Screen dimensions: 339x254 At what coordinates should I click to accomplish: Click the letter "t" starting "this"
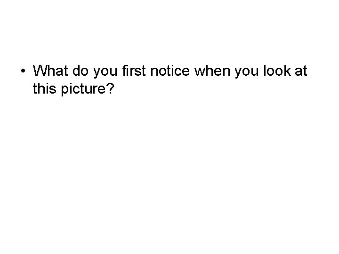[x=35, y=88]
